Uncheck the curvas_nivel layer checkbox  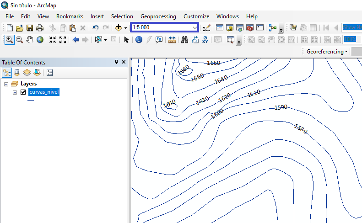(23, 92)
